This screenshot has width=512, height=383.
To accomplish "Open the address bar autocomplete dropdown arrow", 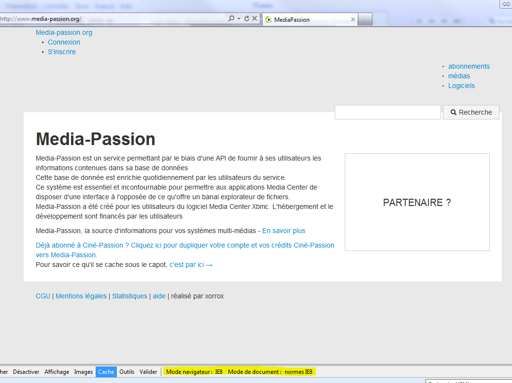I will tap(239, 19).
